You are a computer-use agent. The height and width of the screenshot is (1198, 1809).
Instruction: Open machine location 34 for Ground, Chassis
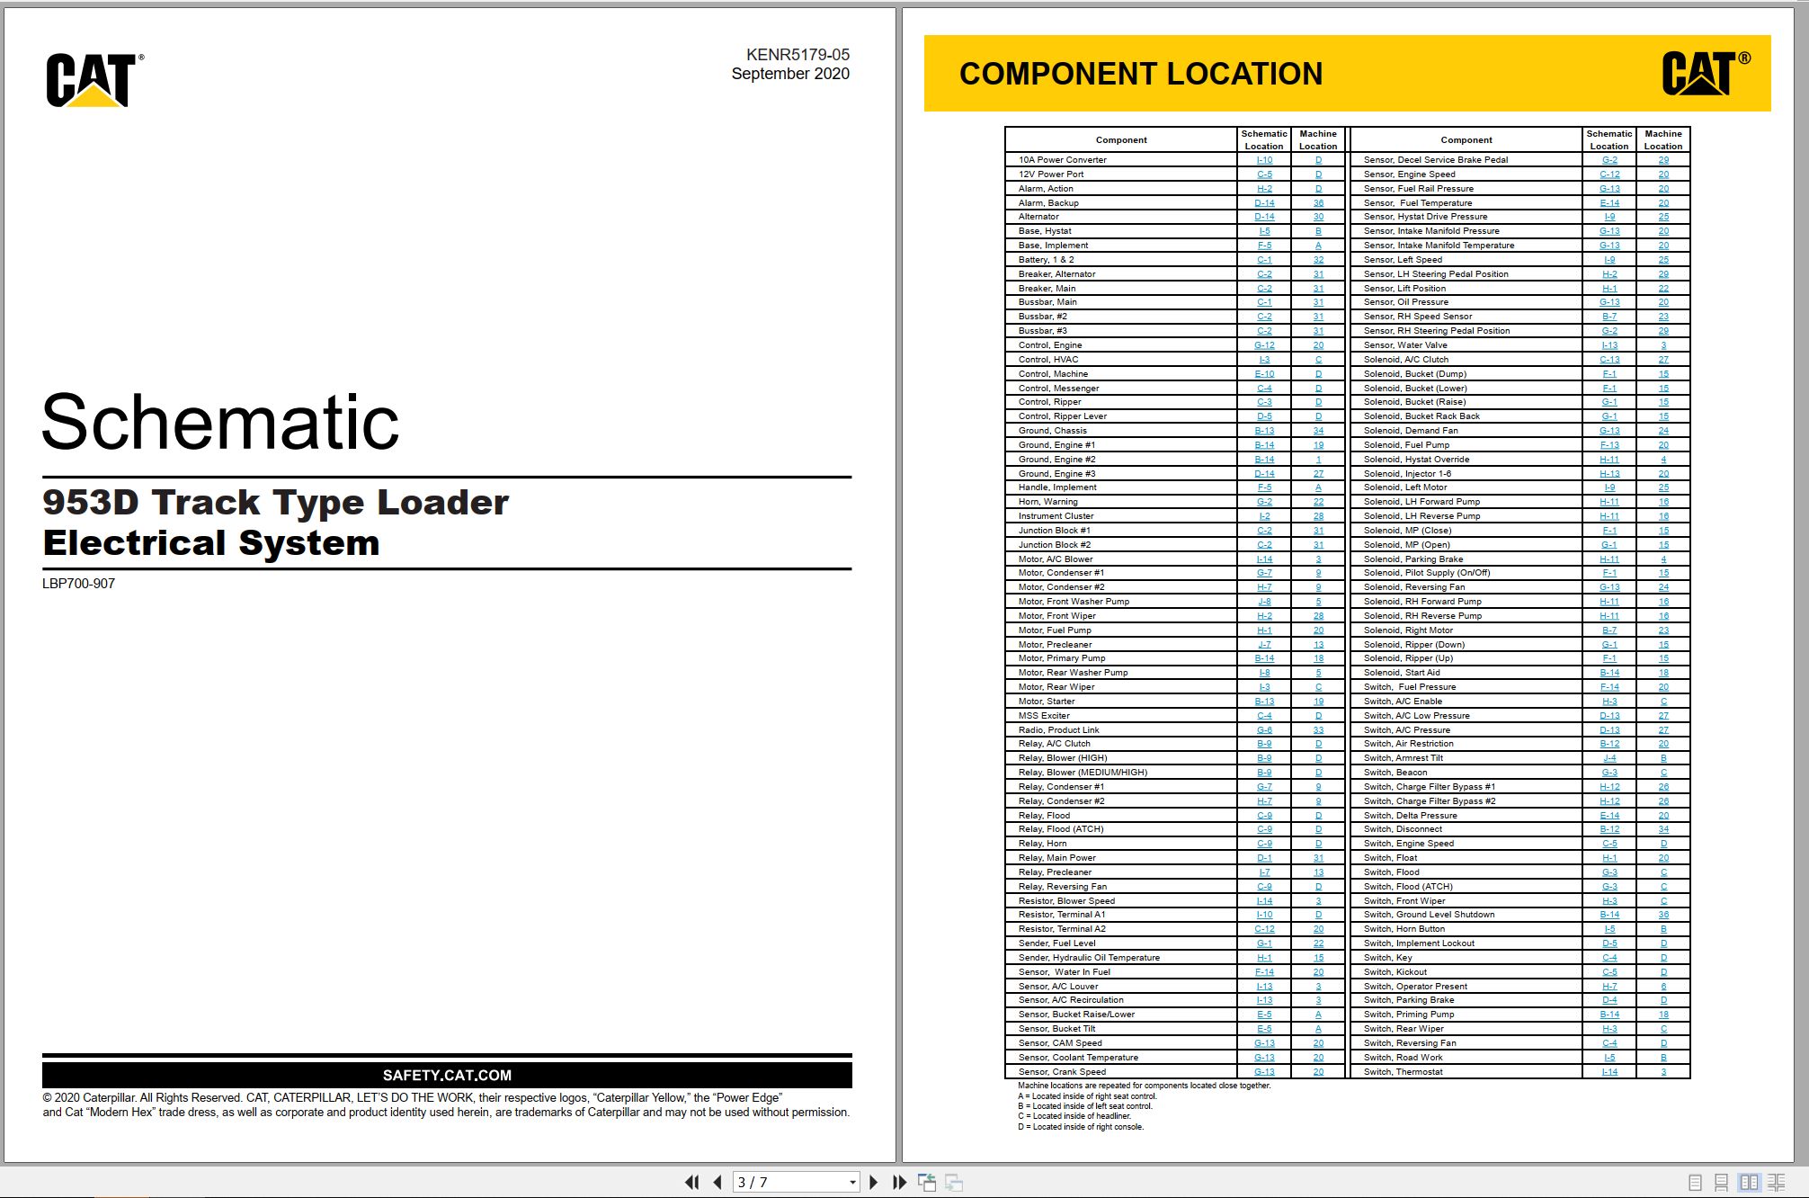(x=1318, y=431)
